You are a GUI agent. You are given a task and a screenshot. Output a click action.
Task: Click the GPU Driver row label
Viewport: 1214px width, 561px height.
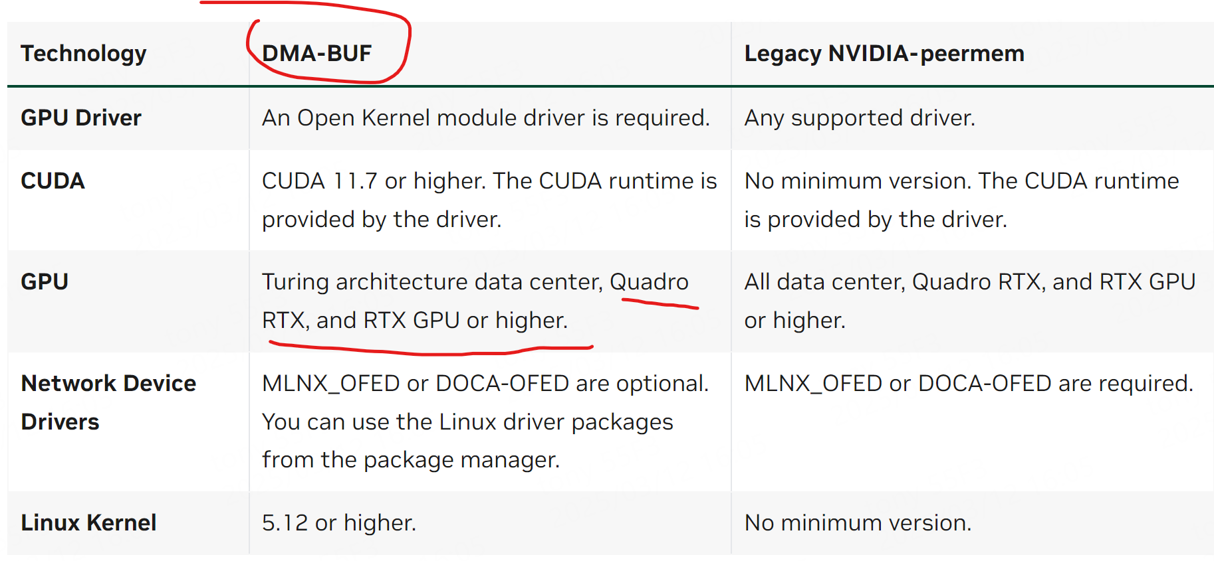click(81, 118)
